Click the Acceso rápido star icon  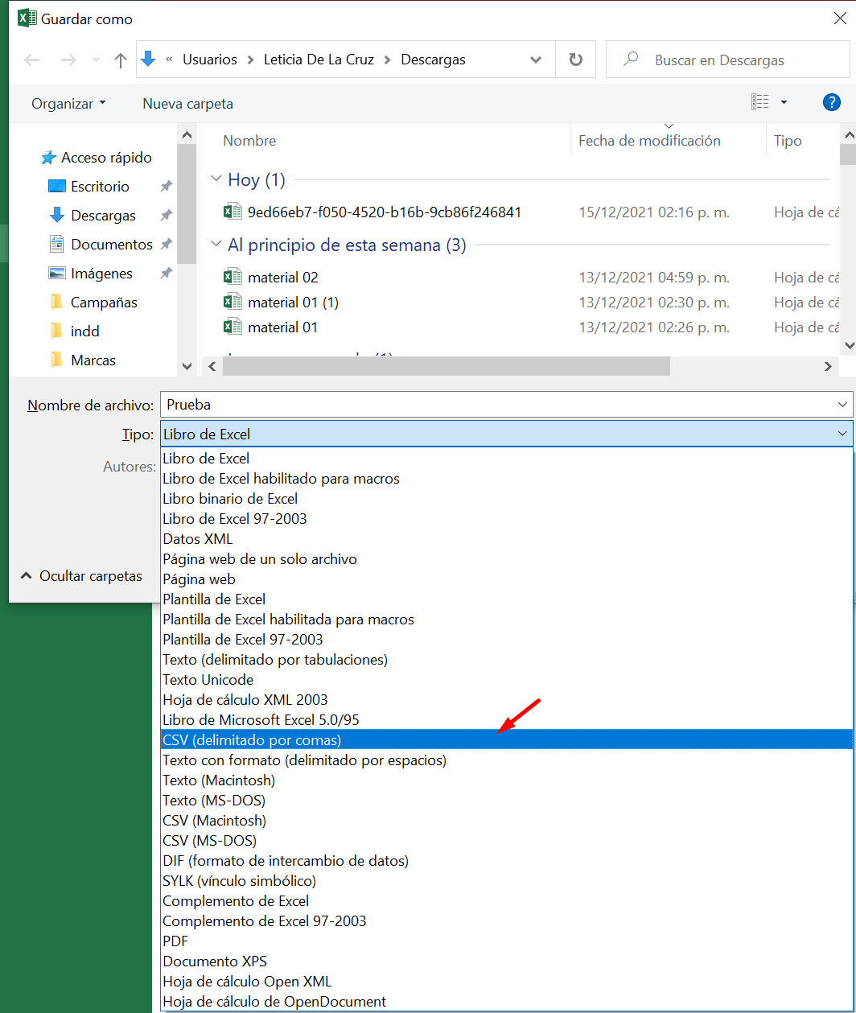pyautogui.click(x=49, y=158)
